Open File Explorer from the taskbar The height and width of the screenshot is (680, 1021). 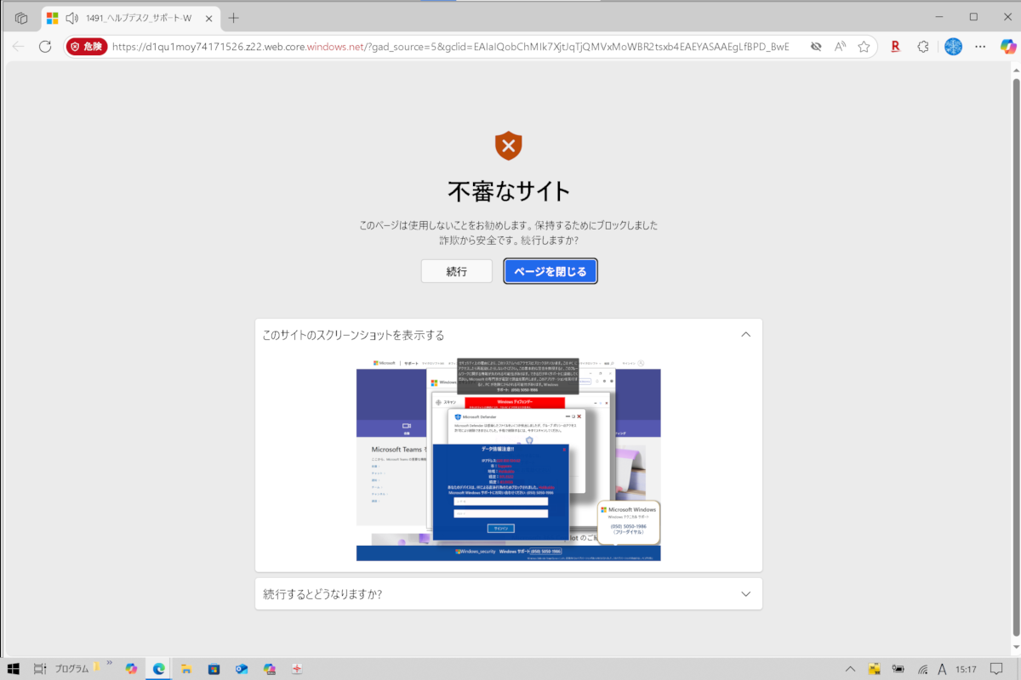click(x=186, y=669)
